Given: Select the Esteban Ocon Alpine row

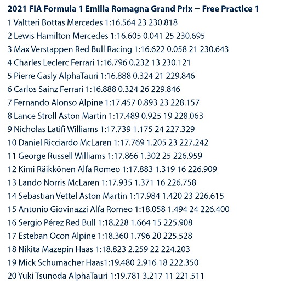Looking at the screenshot, I should coord(100,236).
